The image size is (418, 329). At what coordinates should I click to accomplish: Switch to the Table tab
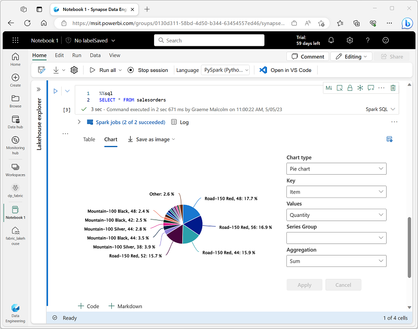coord(89,140)
